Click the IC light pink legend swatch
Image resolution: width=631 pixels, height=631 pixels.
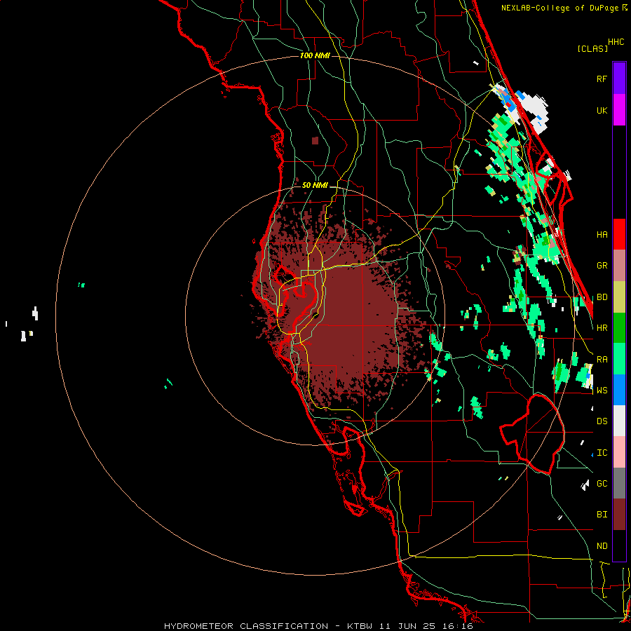coord(619,452)
